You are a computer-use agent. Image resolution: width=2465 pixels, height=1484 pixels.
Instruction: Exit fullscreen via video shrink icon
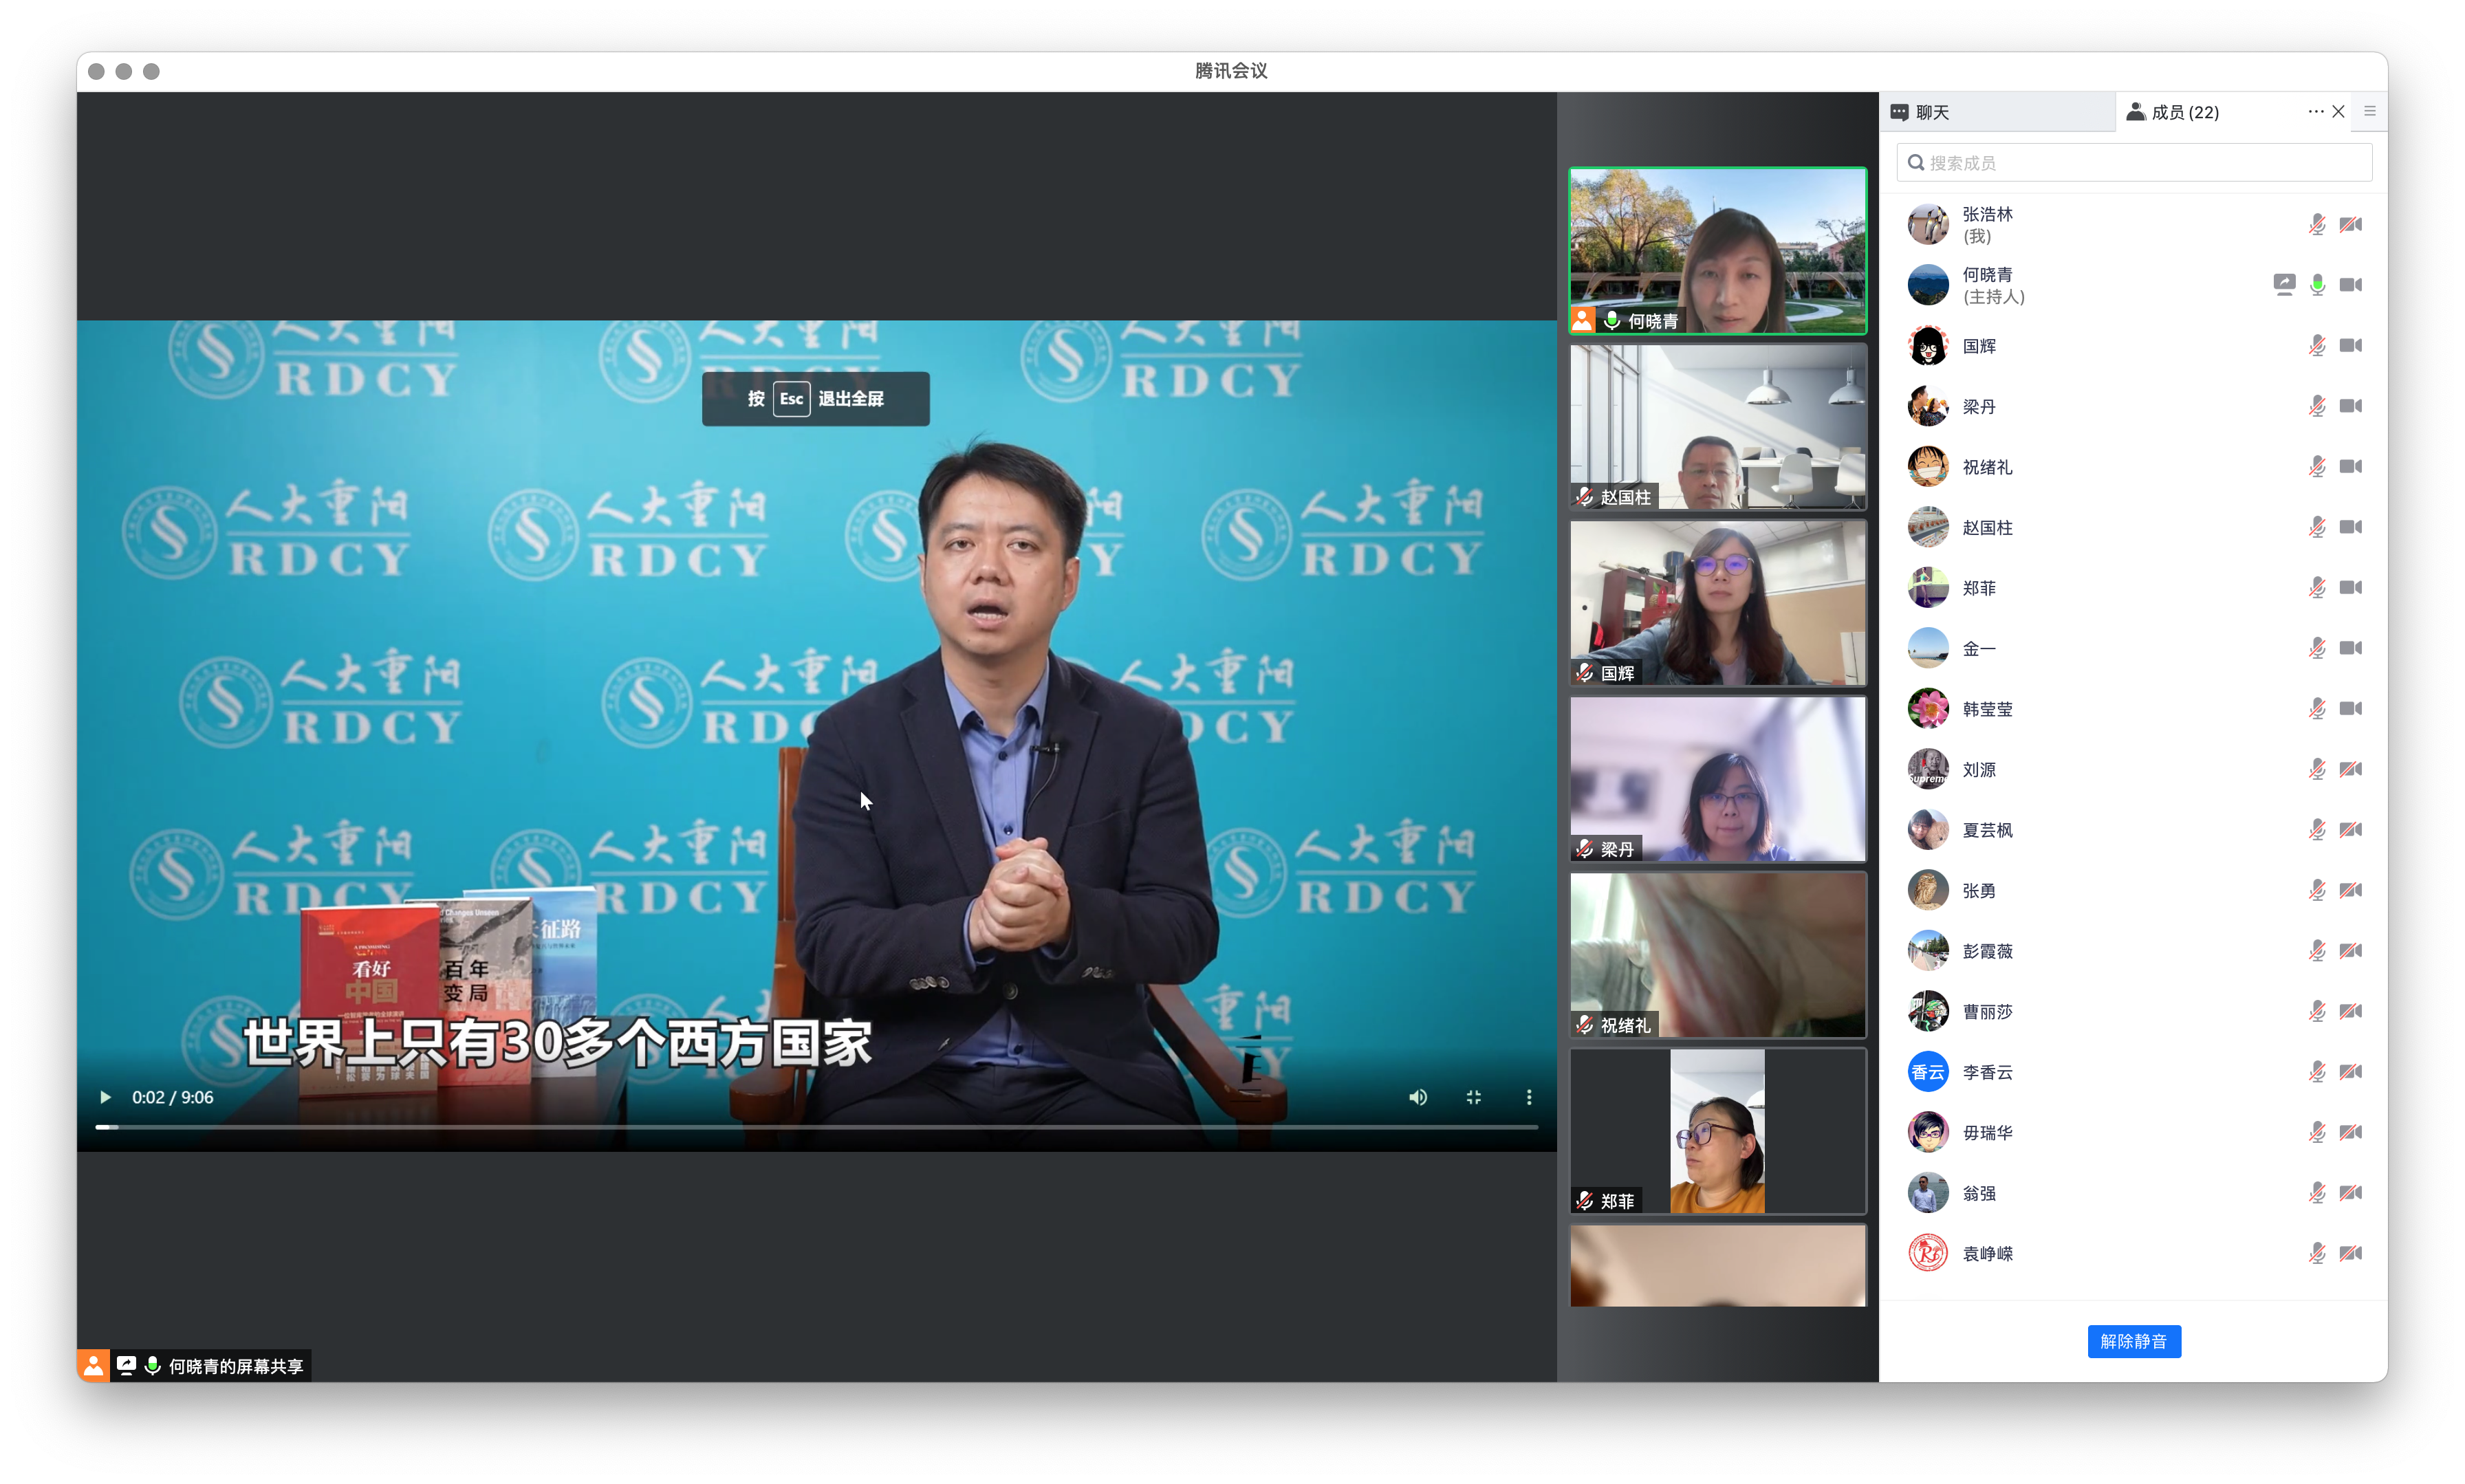(x=1473, y=1097)
